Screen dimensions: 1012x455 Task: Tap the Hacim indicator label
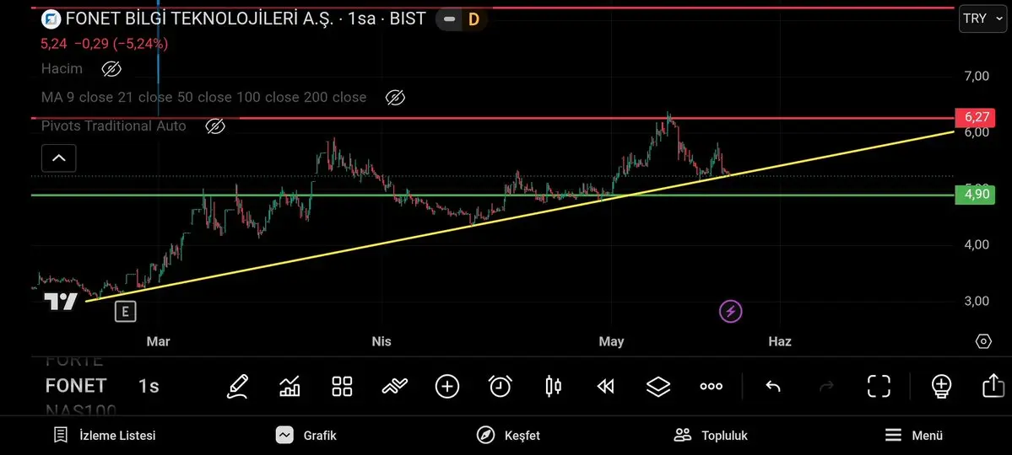coord(62,69)
